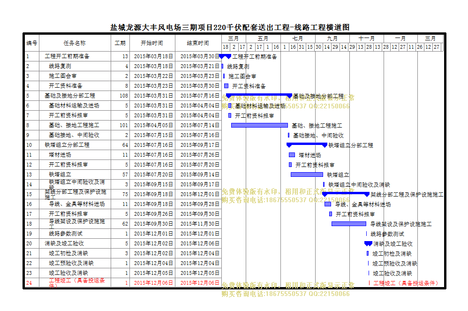The image size is (468, 311).
Task: Click the duration cell showing 62
Action: click(x=121, y=224)
